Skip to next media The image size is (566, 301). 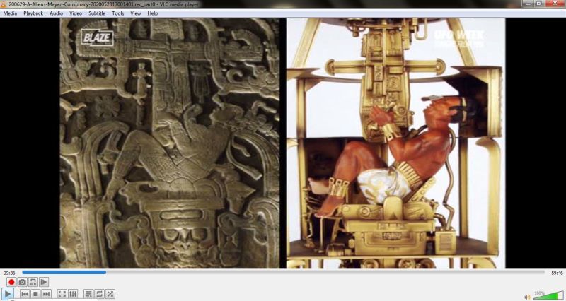click(x=46, y=294)
